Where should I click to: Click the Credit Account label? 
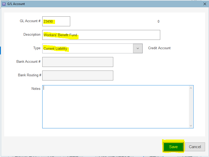pos(159,48)
